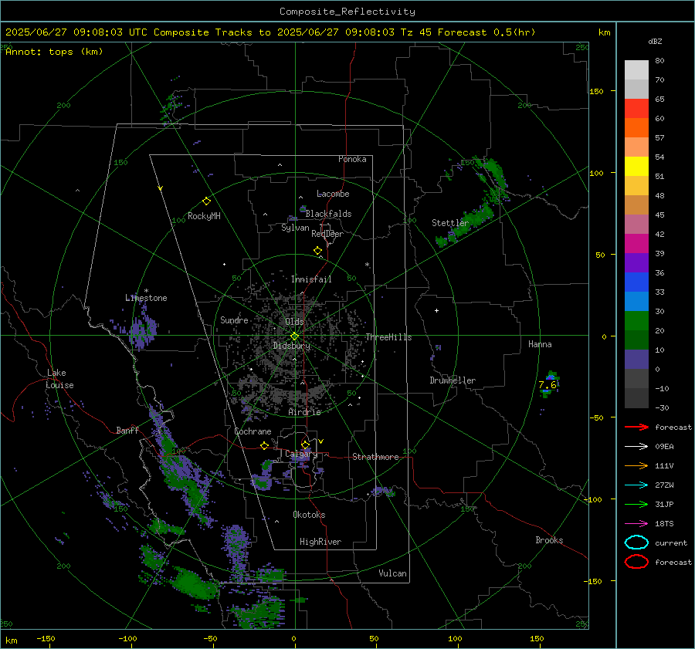Click the magenta 18TS arrow legend icon
The width and height of the screenshot is (695, 649).
[636, 524]
